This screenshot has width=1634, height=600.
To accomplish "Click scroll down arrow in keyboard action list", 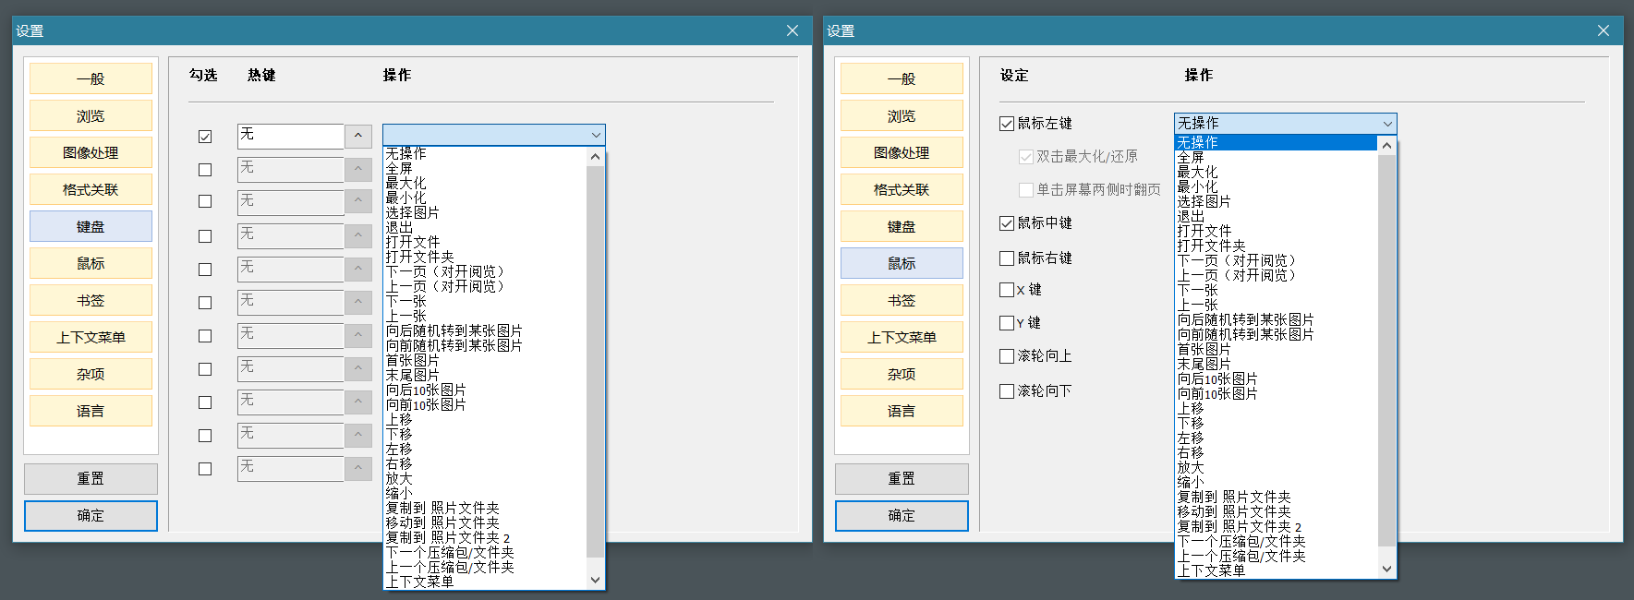I will point(595,581).
